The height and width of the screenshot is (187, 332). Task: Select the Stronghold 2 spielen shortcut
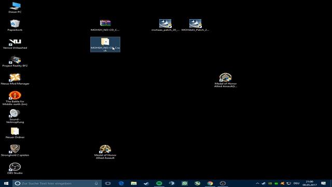pyautogui.click(x=15, y=151)
